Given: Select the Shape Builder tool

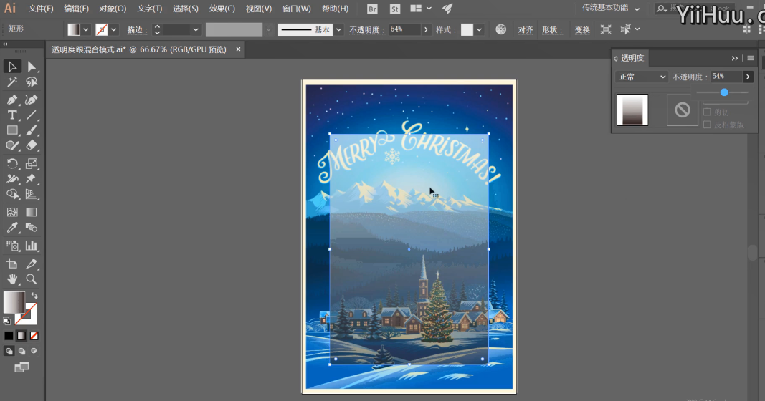Looking at the screenshot, I should point(12,194).
